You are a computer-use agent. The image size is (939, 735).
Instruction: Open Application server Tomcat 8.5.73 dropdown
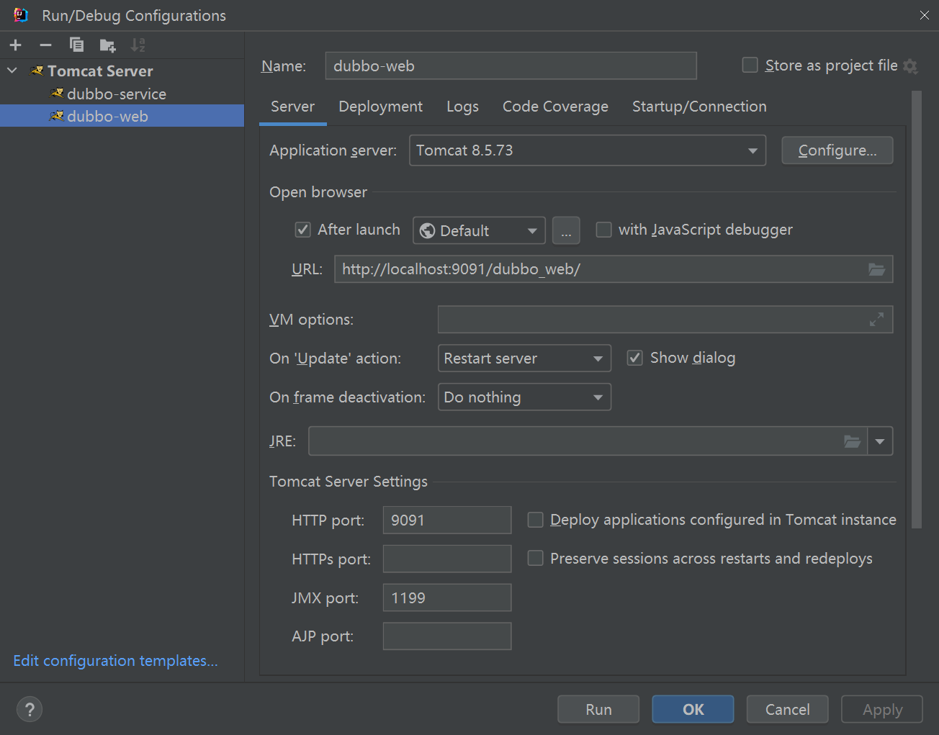pyautogui.click(x=588, y=150)
